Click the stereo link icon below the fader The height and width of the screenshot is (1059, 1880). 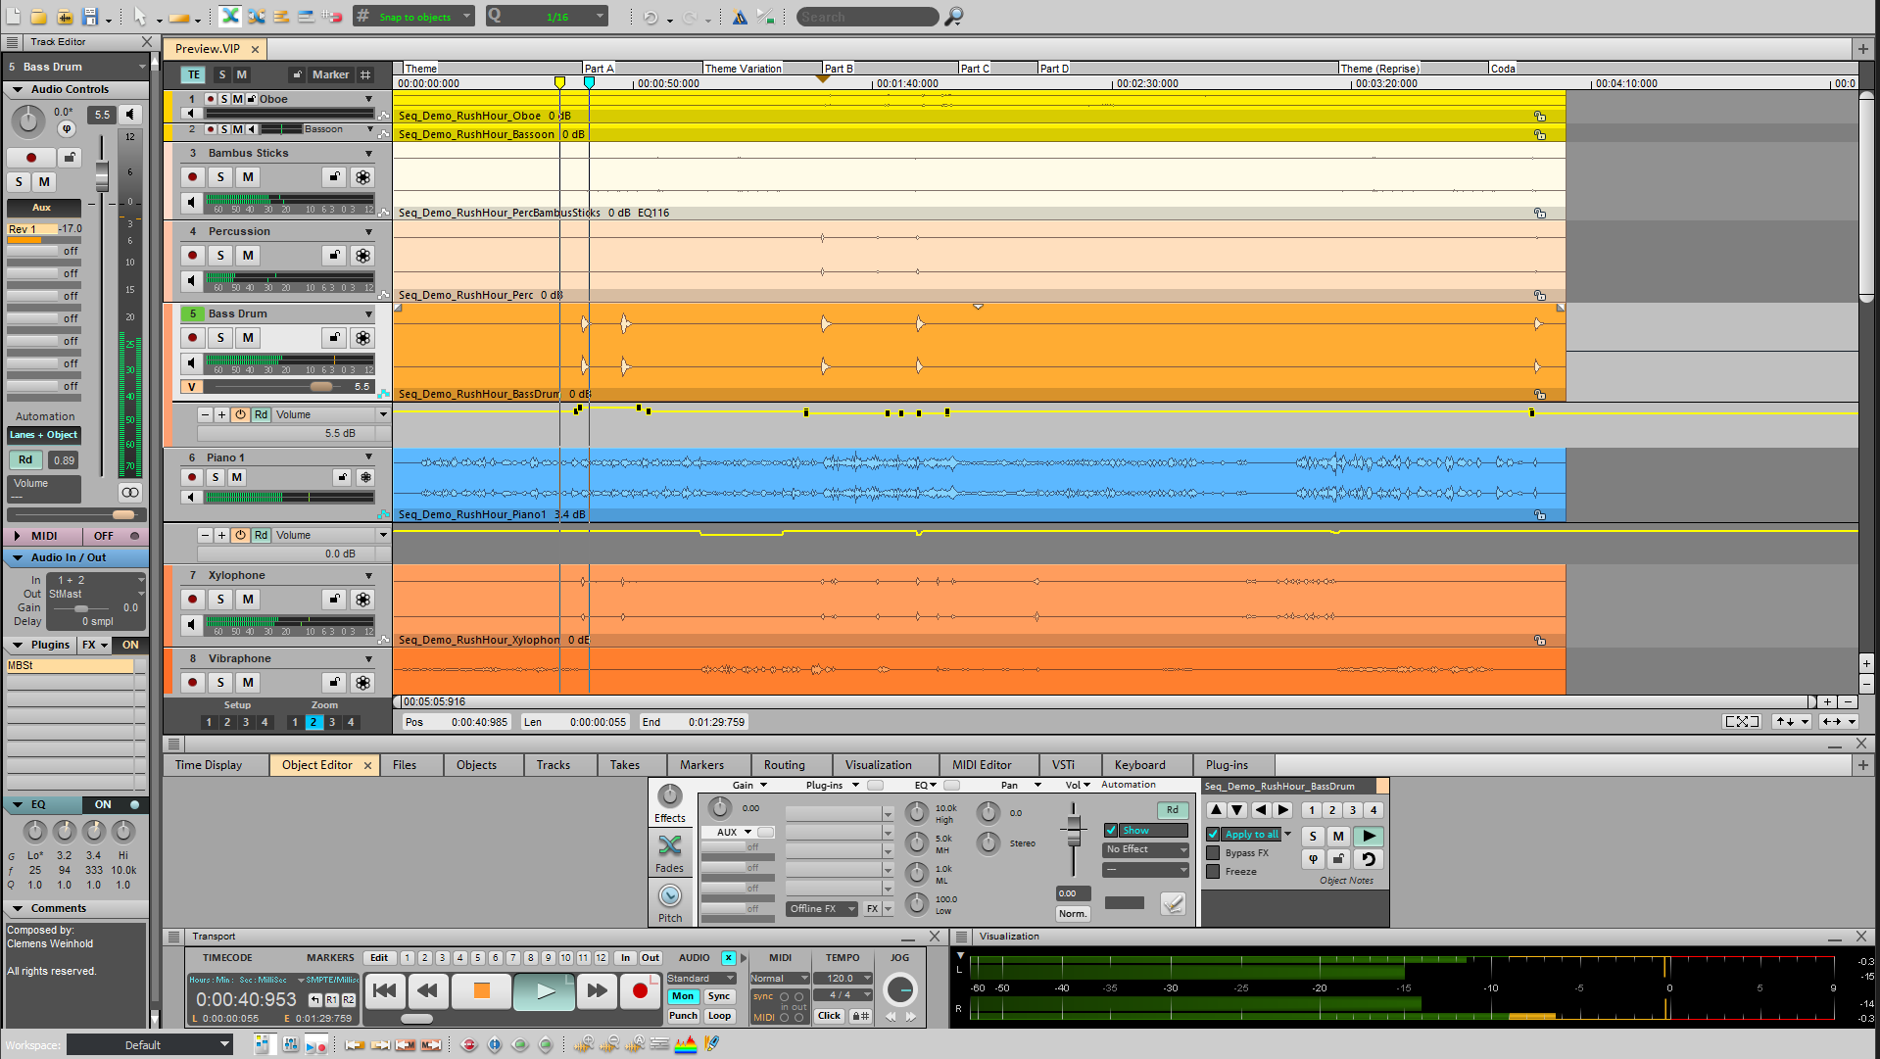coord(129,492)
